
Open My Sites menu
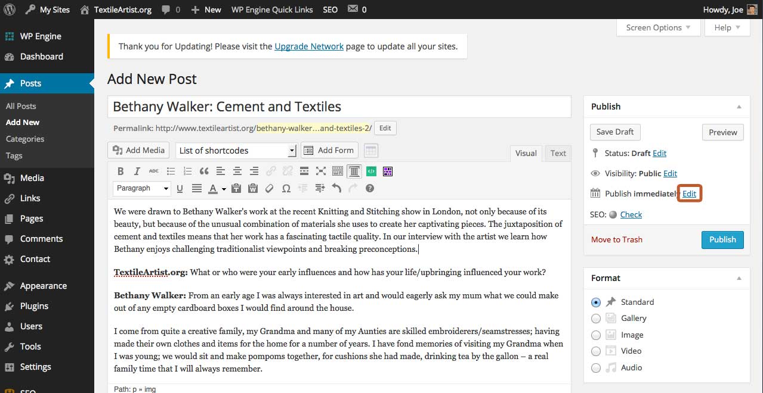tap(48, 10)
